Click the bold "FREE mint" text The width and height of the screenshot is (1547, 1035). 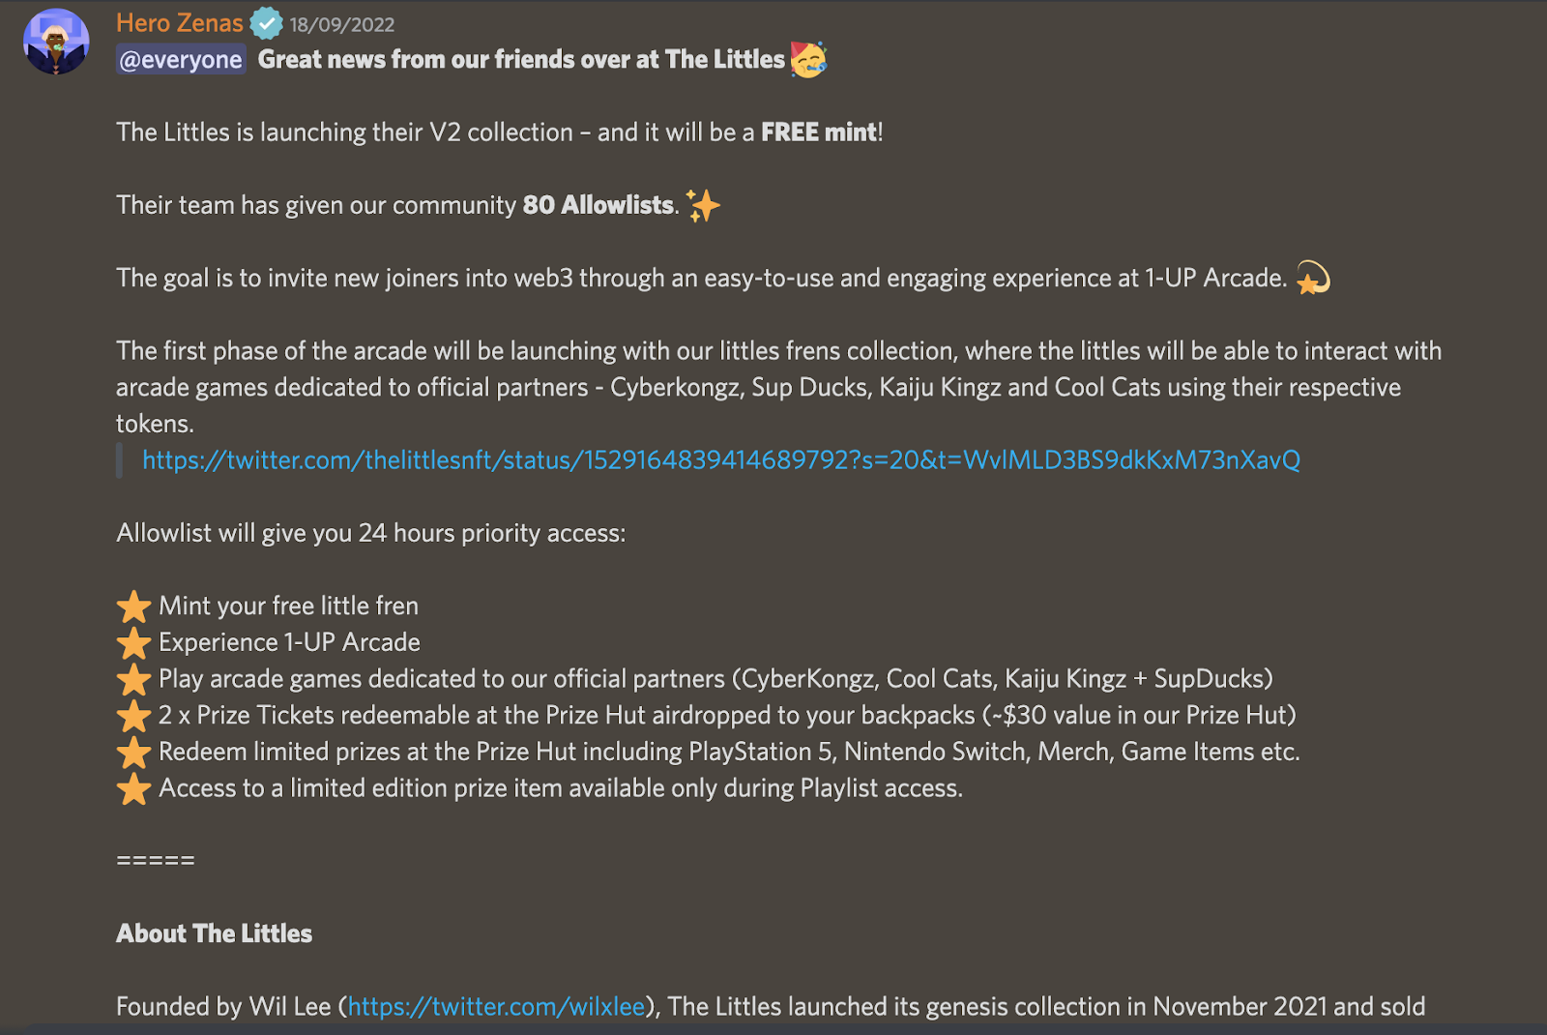point(819,133)
